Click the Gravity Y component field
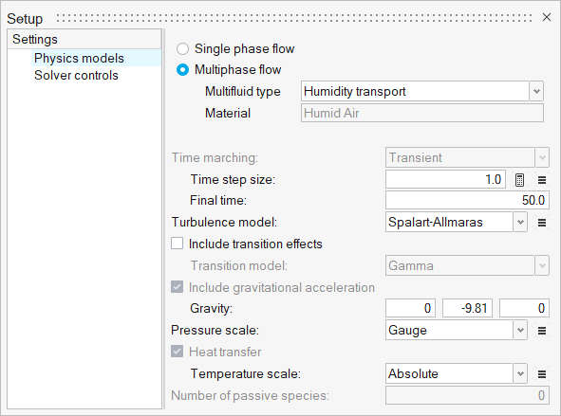 click(x=467, y=308)
